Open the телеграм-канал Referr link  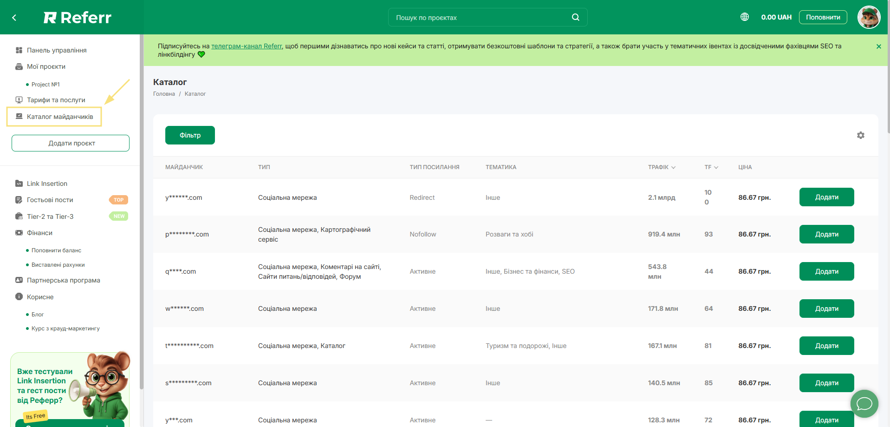[x=246, y=46]
